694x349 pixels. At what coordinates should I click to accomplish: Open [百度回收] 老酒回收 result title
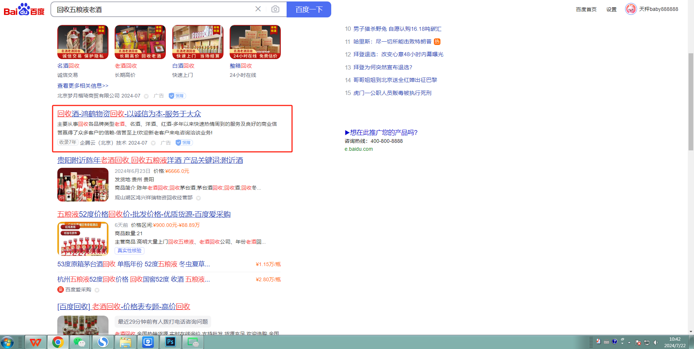point(124,307)
